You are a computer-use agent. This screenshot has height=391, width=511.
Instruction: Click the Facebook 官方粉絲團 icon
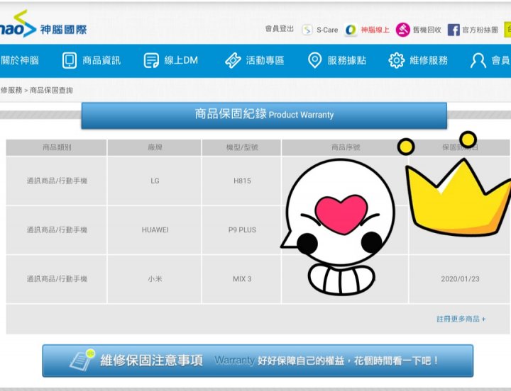coord(454,30)
